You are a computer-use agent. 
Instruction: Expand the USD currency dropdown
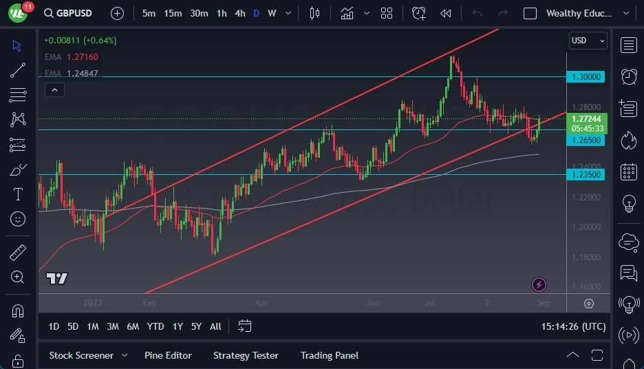[x=588, y=41]
